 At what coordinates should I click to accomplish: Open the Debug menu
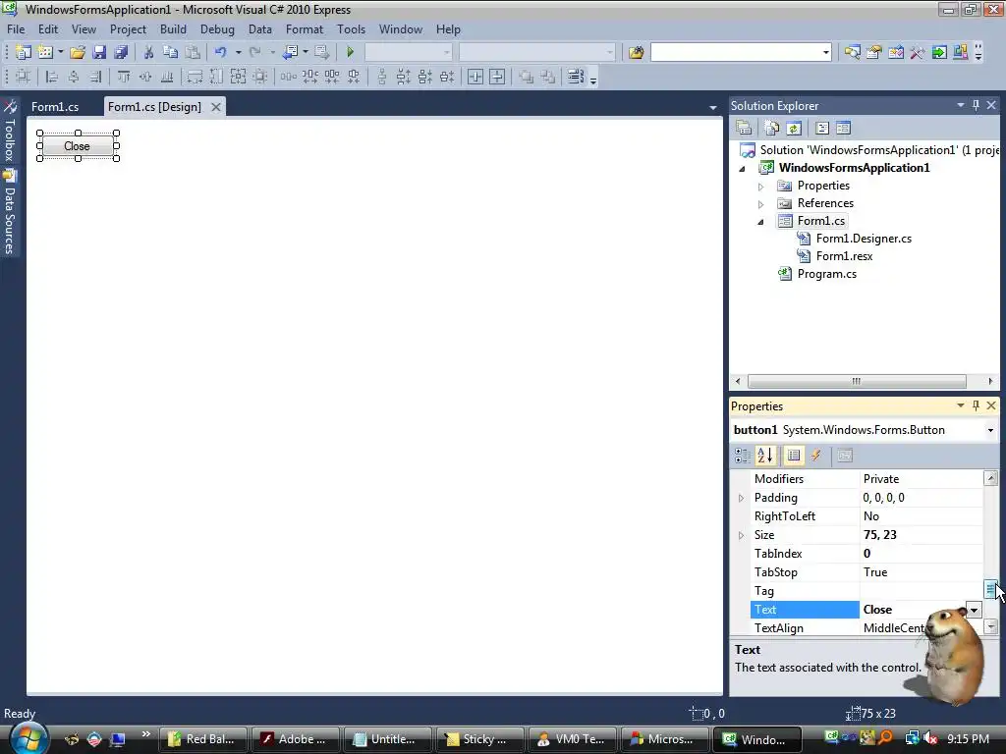click(217, 29)
